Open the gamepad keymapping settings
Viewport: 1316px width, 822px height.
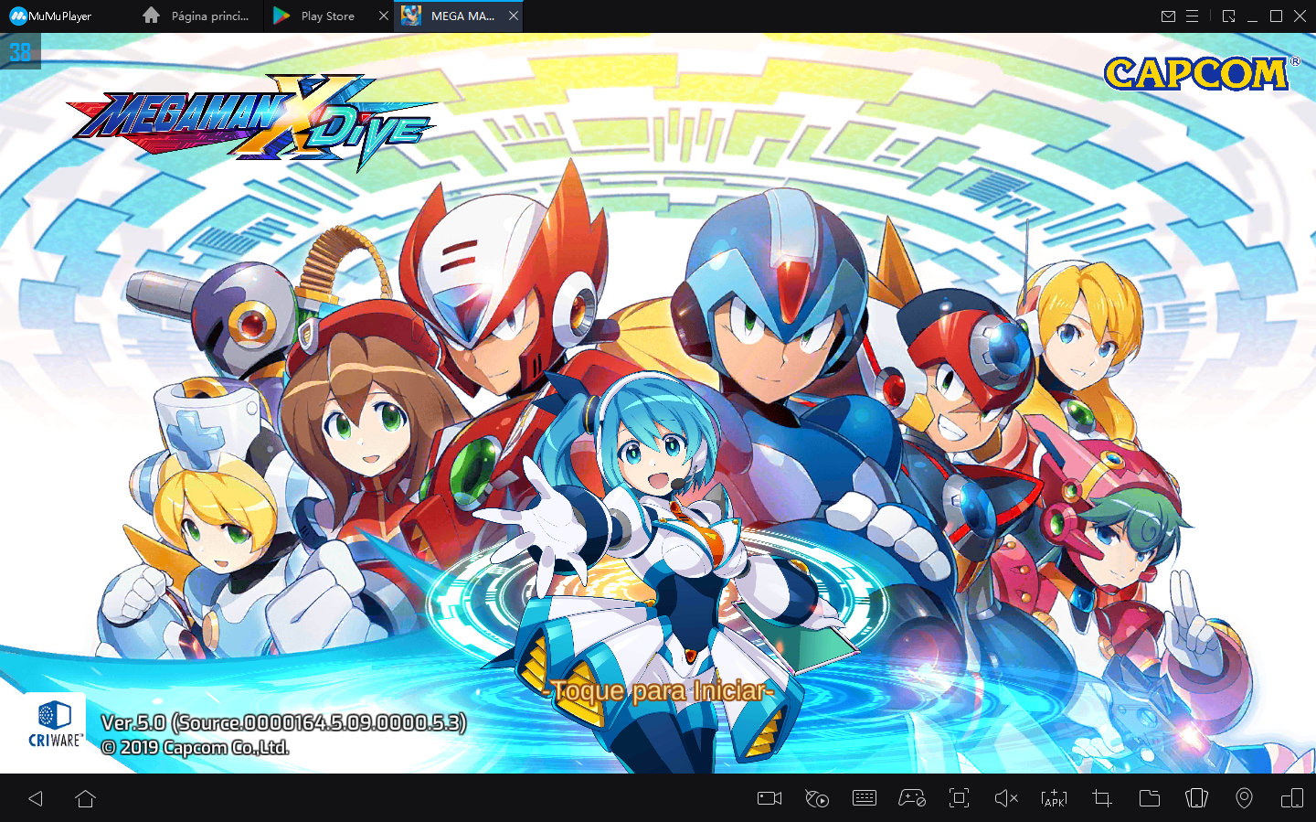click(x=912, y=798)
